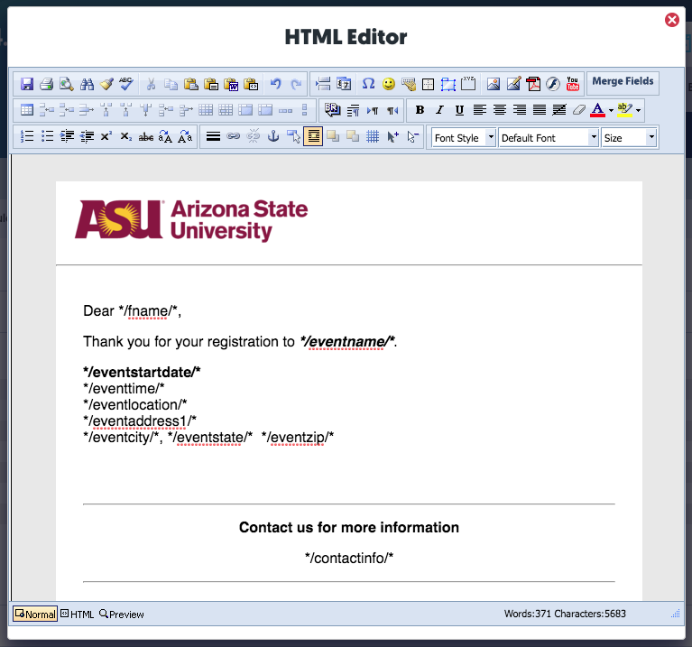Insert horizontal rule icon
692x647 pixels.
click(x=213, y=137)
